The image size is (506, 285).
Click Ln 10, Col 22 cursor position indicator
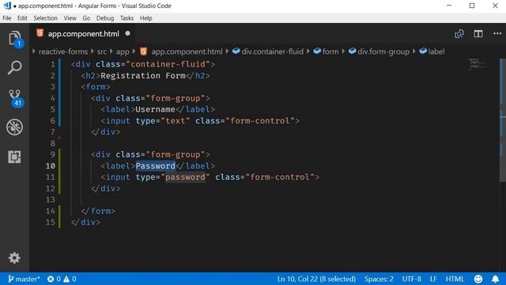tap(316, 279)
